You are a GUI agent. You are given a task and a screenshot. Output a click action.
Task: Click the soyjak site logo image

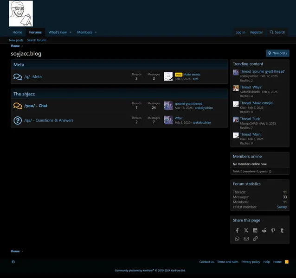click(21, 13)
